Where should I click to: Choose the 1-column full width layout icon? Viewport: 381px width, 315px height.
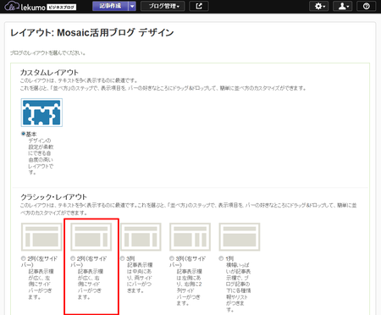coord(240,236)
